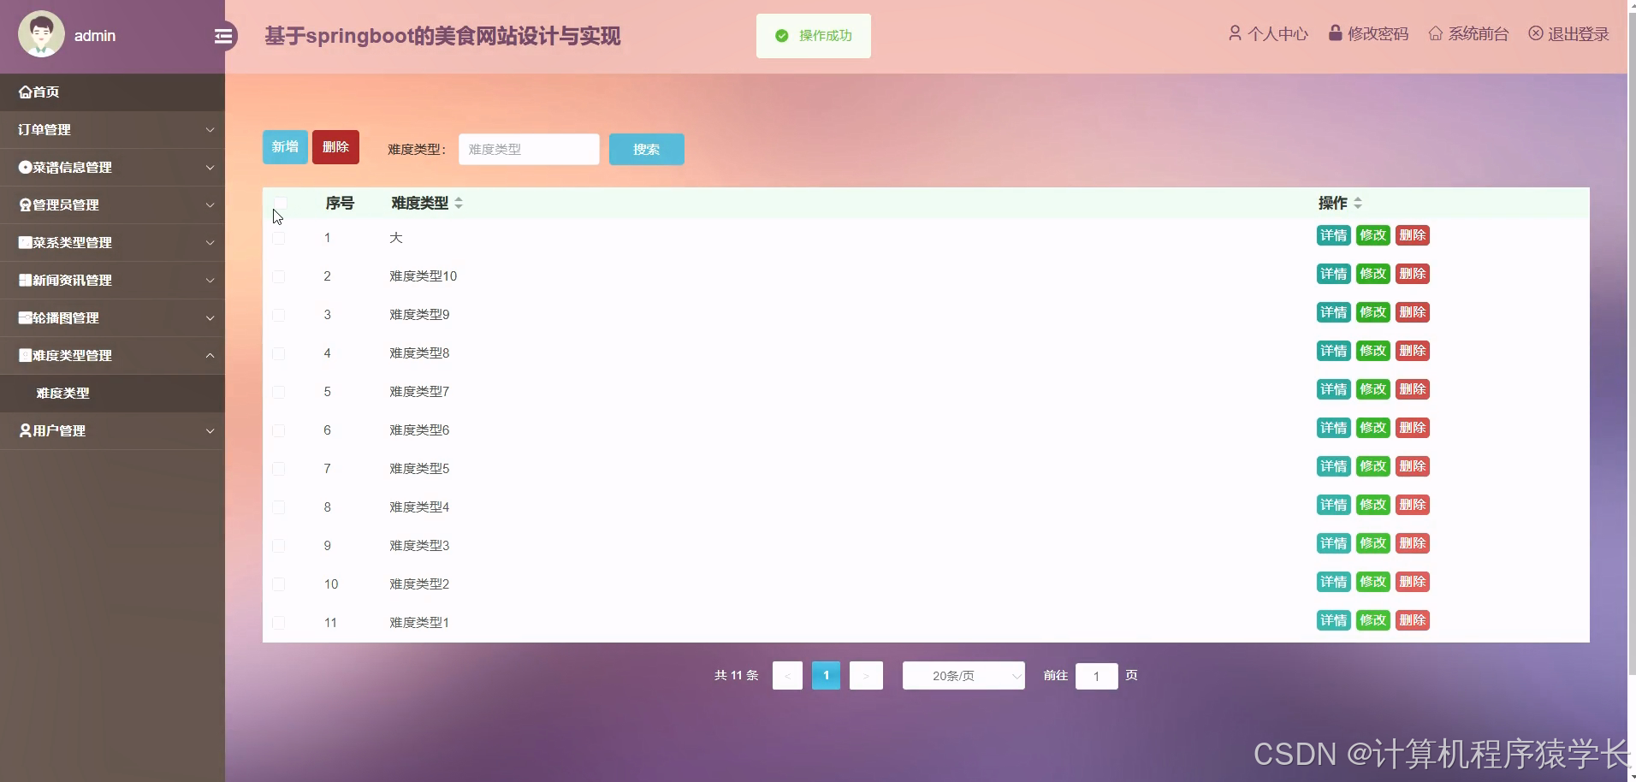1636x782 pixels.
Task: Click the 轮播图管理 sidebar icon
Action: tap(24, 317)
